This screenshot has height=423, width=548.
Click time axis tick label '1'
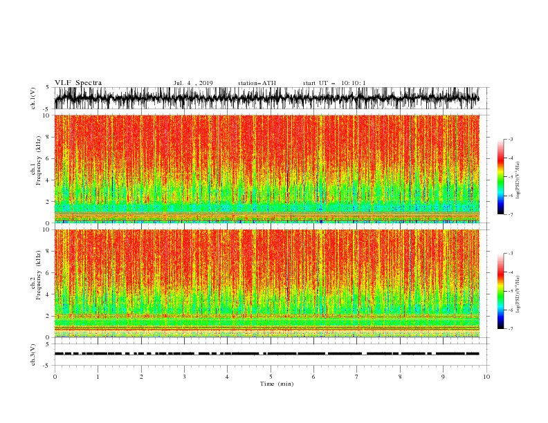tap(98, 377)
